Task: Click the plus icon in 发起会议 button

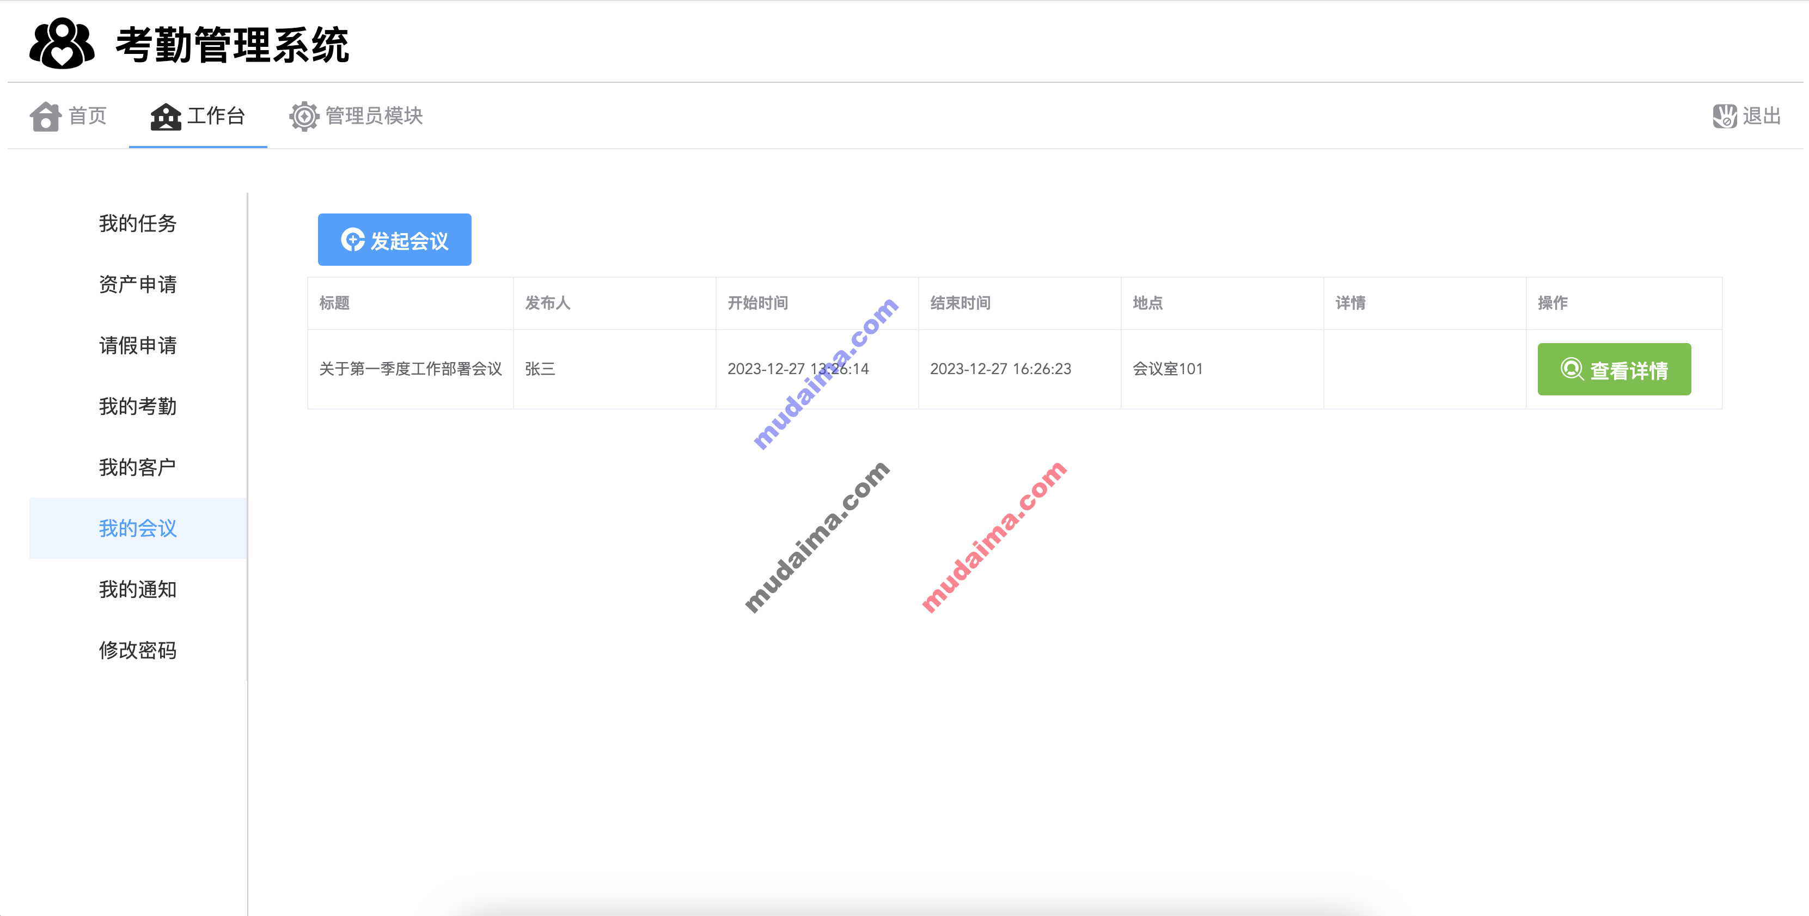Action: click(x=352, y=240)
